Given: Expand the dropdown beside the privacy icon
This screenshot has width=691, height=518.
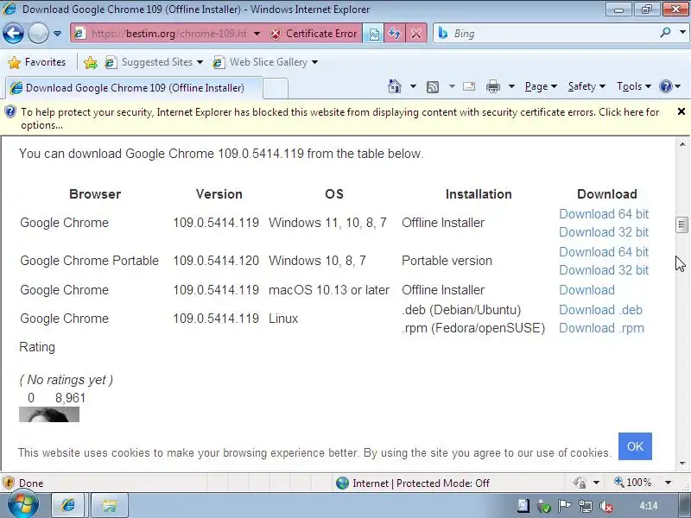Looking at the screenshot, I should point(596,483).
